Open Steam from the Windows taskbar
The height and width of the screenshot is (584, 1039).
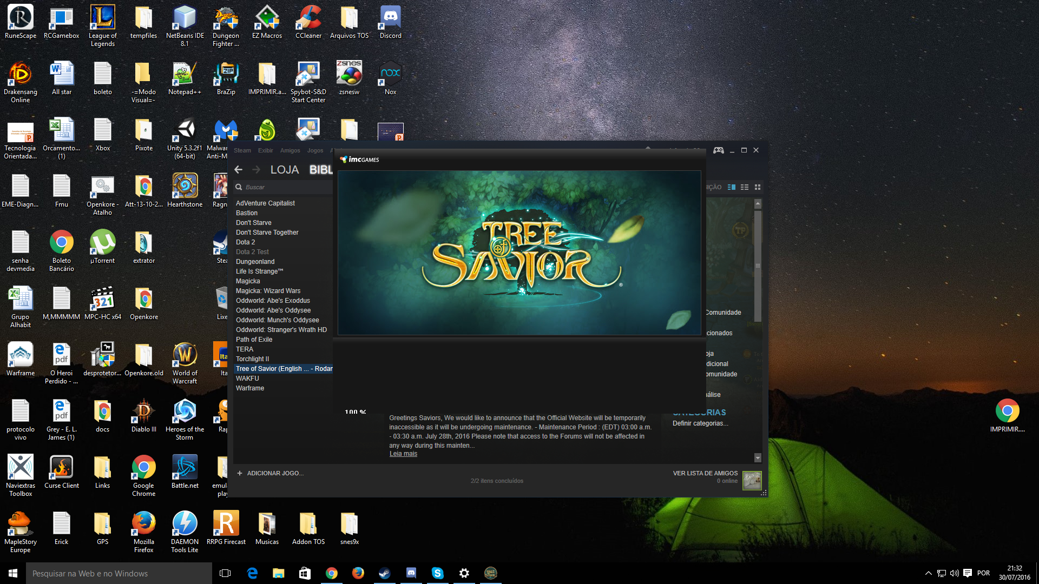[384, 573]
